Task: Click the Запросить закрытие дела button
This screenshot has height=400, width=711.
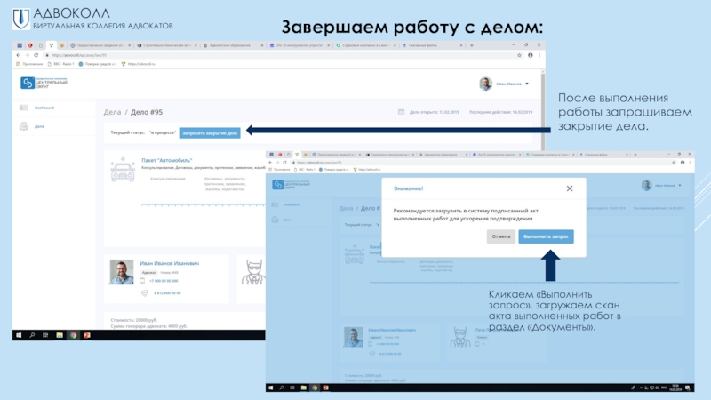Action: [x=209, y=132]
